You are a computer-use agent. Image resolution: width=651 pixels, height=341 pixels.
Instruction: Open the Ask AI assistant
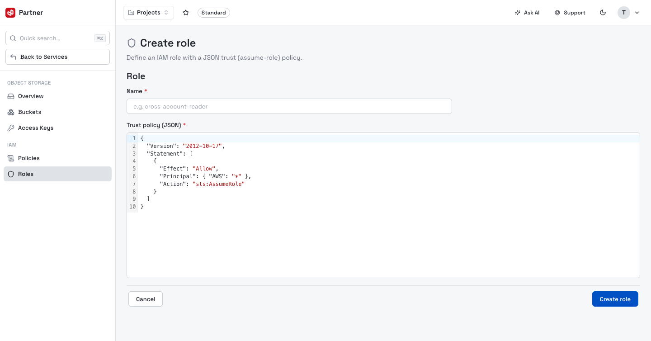(x=527, y=13)
